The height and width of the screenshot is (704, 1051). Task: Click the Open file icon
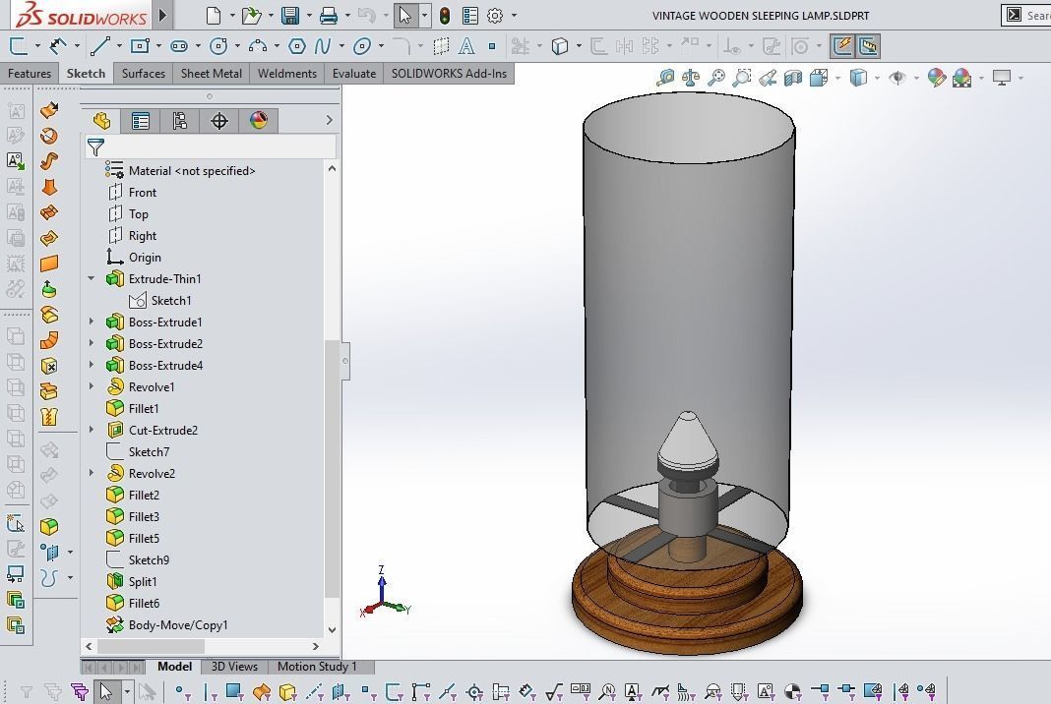[x=251, y=16]
